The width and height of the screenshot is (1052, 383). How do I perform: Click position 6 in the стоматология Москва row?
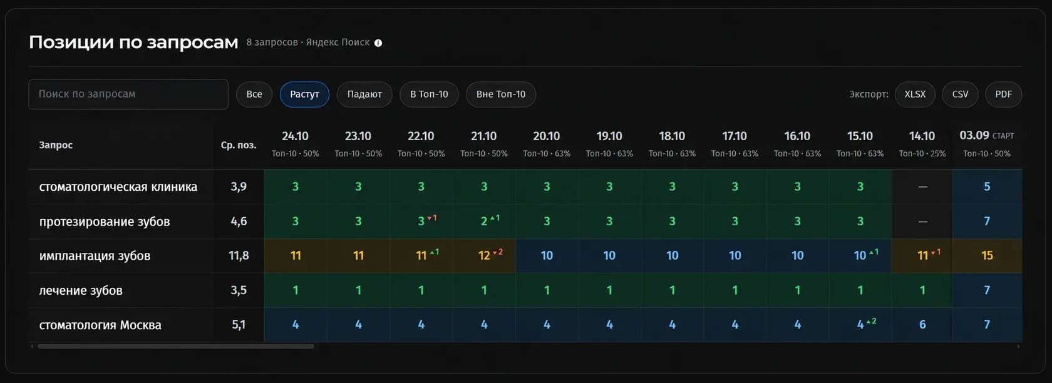pyautogui.click(x=922, y=325)
